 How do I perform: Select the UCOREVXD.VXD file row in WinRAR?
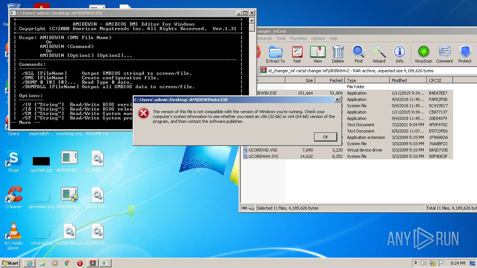[347, 150]
